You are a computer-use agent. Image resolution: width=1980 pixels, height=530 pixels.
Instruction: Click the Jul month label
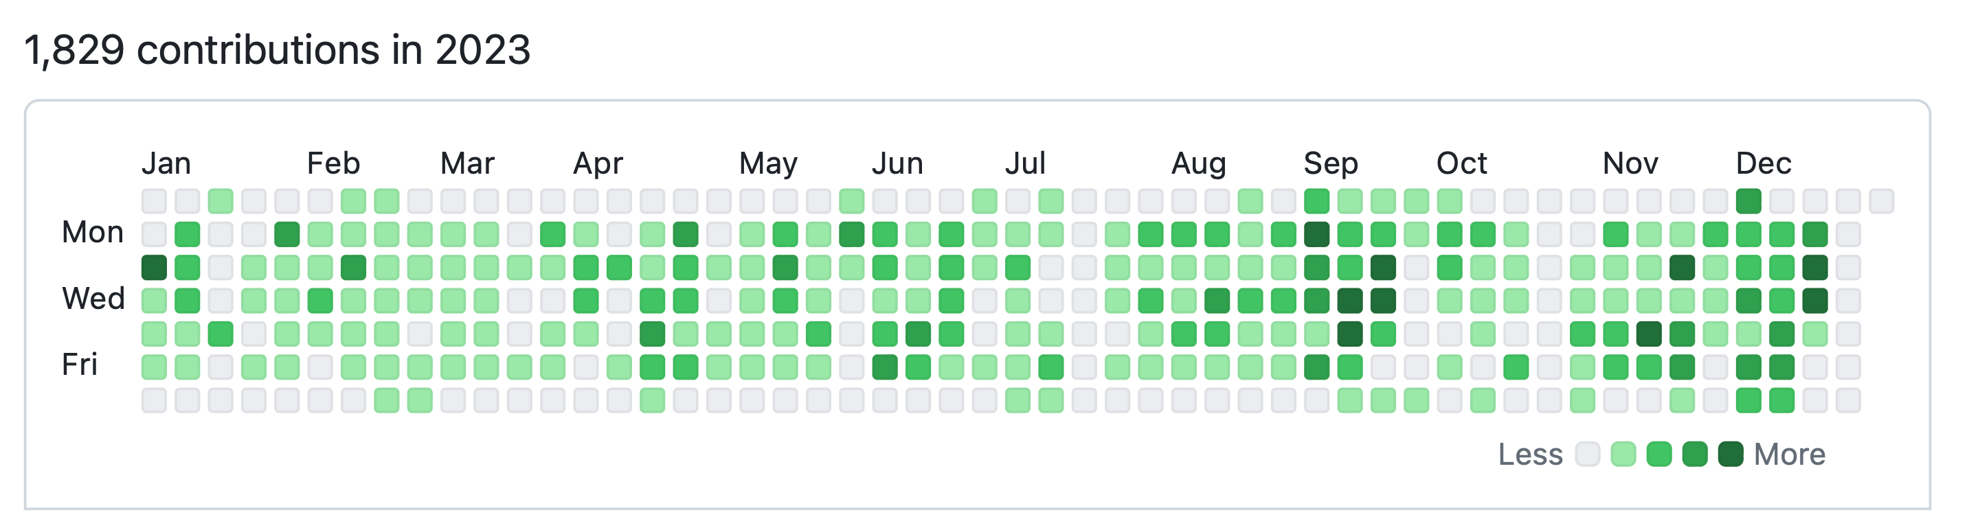(1025, 163)
